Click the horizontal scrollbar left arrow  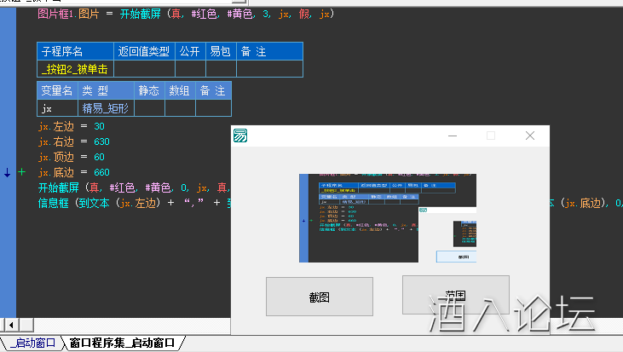click(x=9, y=325)
